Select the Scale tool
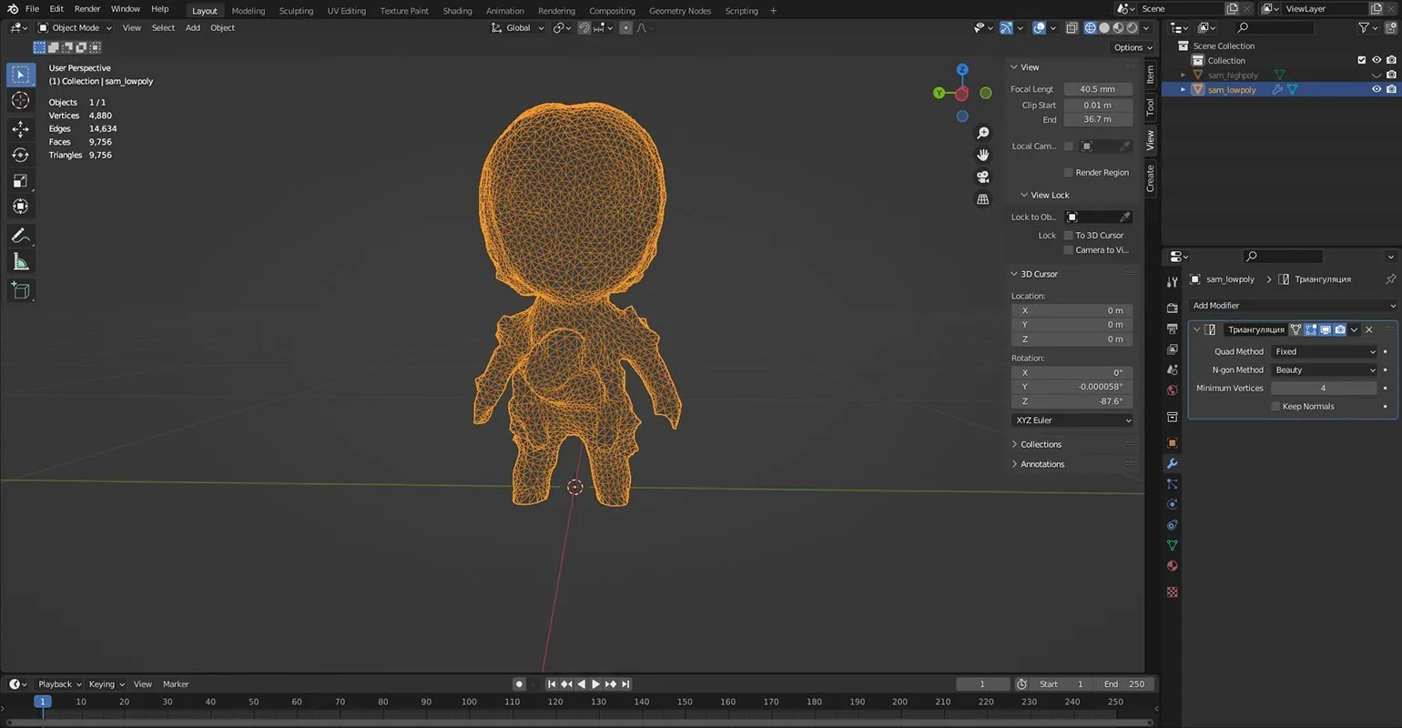The width and height of the screenshot is (1402, 728). click(20, 180)
